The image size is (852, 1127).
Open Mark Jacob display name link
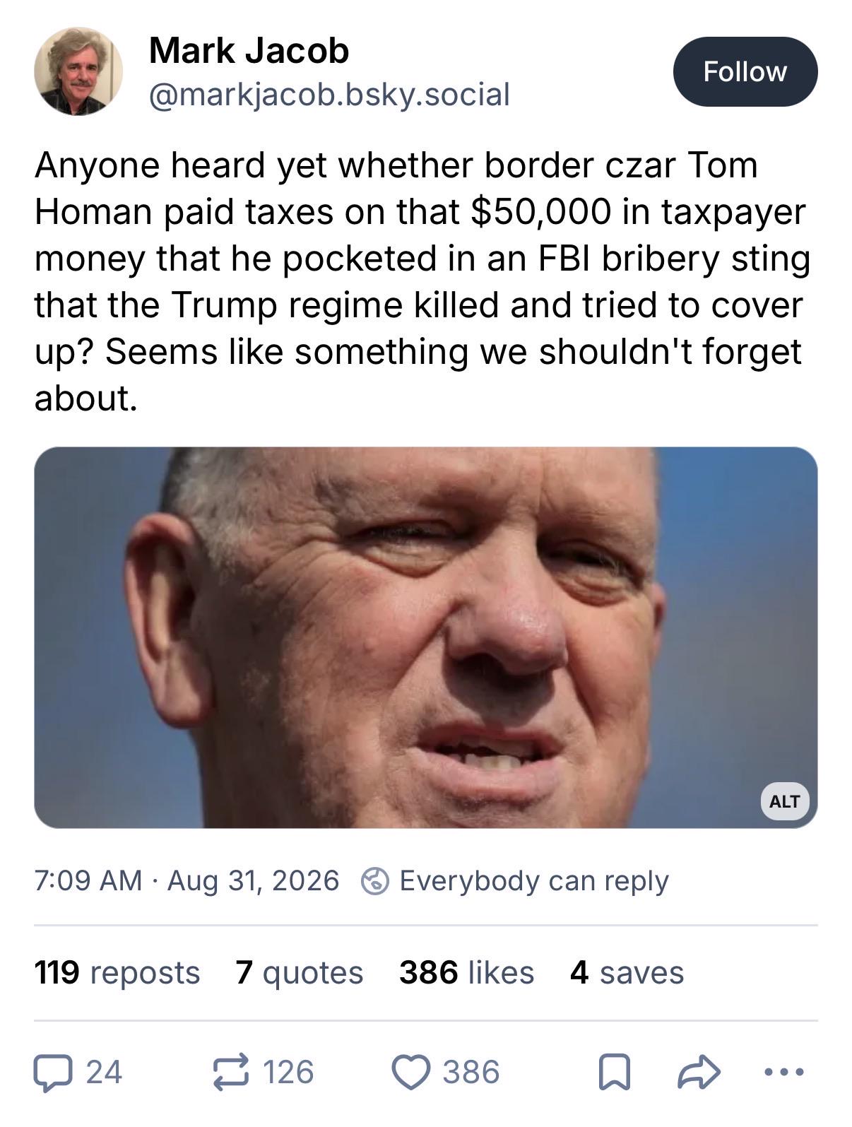tap(249, 51)
